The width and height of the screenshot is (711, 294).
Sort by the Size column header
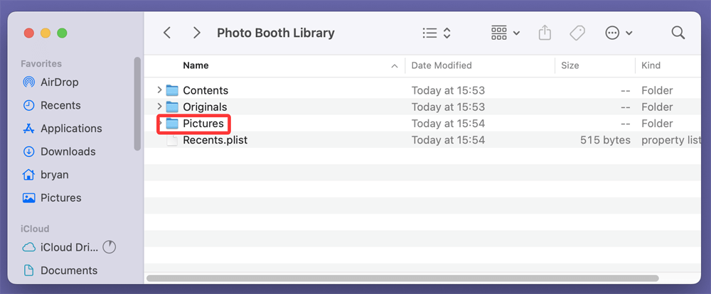coord(570,65)
